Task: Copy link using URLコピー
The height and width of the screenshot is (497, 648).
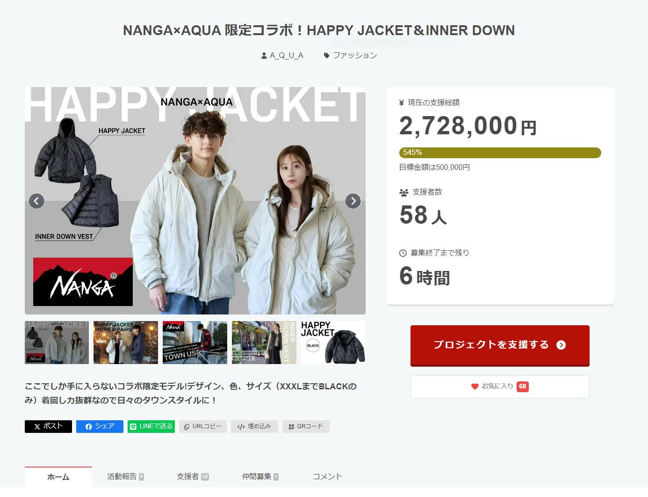Action: click(x=203, y=426)
